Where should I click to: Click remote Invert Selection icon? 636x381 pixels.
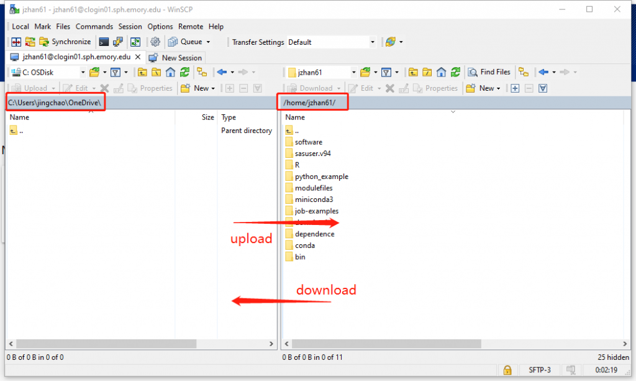[x=543, y=88]
